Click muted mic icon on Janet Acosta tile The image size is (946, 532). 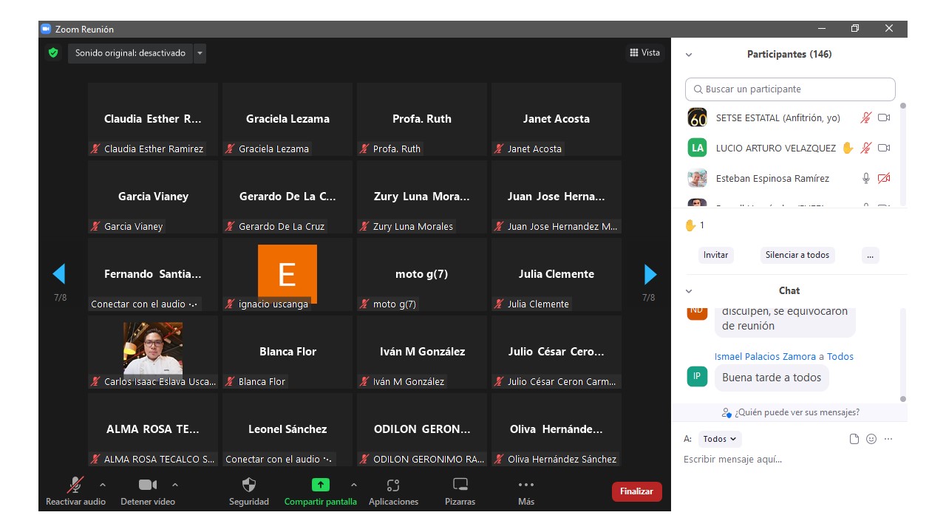coord(499,149)
